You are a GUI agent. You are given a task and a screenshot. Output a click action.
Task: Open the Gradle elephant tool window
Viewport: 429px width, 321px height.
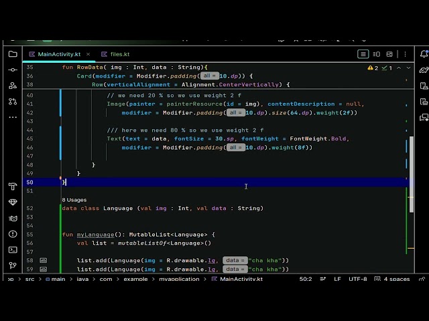pos(424,70)
